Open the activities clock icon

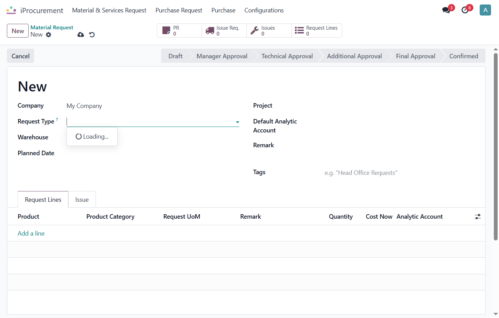point(465,10)
